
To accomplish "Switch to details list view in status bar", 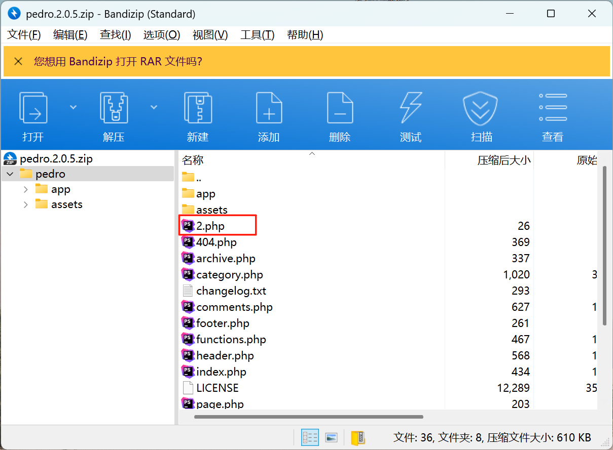I will pos(310,437).
